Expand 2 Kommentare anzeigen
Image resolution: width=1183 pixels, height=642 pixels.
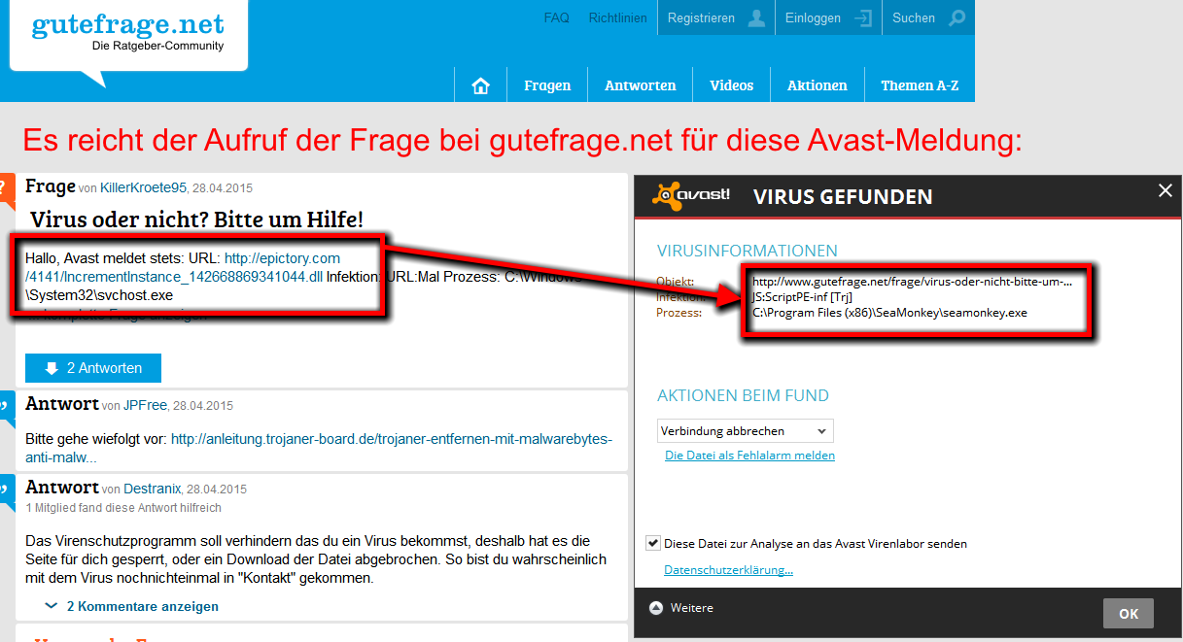[132, 606]
